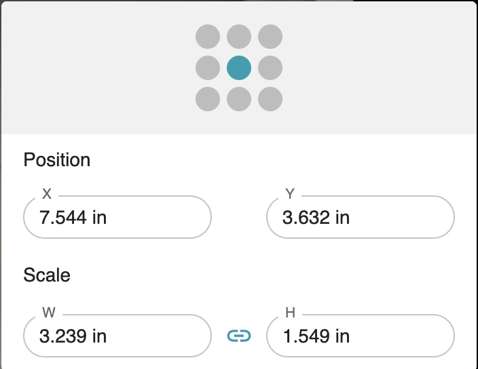Viewport: 478px width, 369px height.
Task: Select the bottom-center anchor point dot
Action: coord(239,99)
